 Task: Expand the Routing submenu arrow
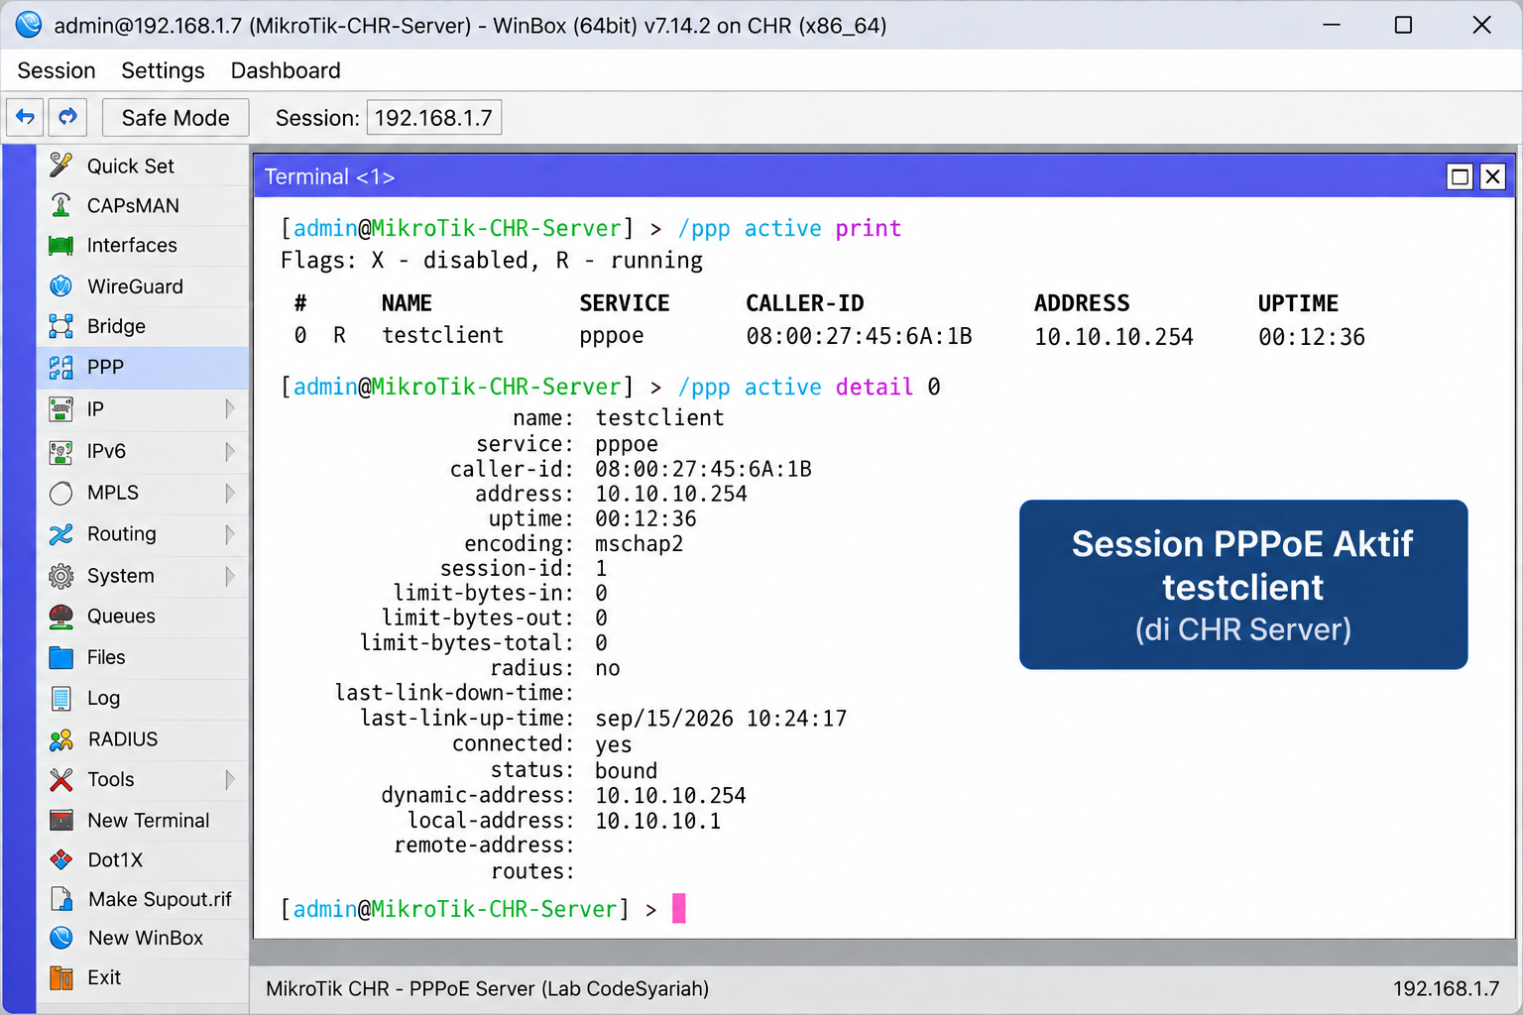(x=230, y=534)
